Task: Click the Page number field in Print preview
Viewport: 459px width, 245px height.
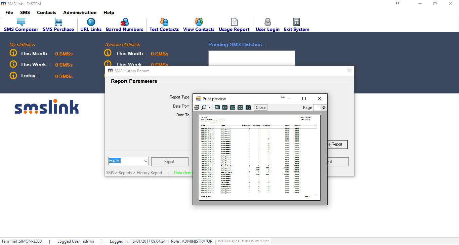Action: click(318, 108)
